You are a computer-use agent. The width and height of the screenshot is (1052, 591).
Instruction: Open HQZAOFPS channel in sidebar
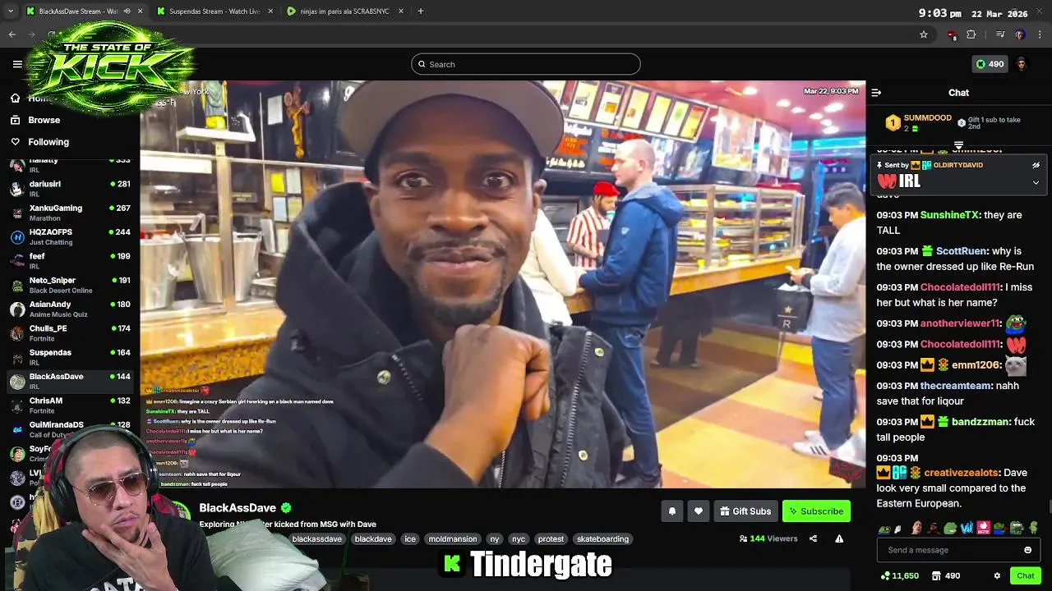[70, 236]
